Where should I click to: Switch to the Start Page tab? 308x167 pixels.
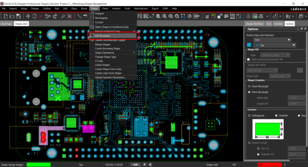pyautogui.click(x=6, y=24)
